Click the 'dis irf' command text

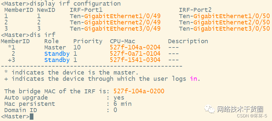click(43, 35)
